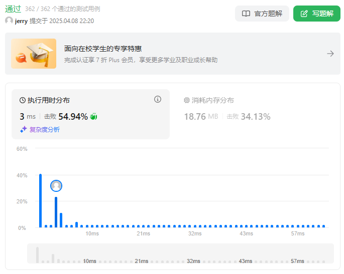Open the 复杂度分析 complexity analysis link
The image size is (344, 274).
click(x=45, y=130)
